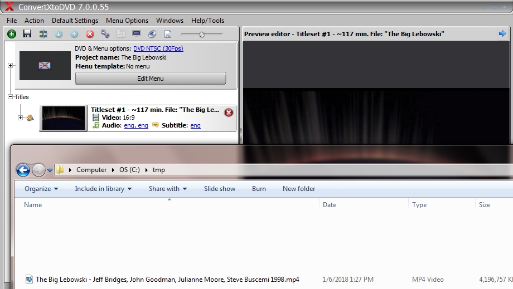513x289 pixels.
Task: Click the film strip Video icon in Titleset #1
Action: (x=95, y=117)
